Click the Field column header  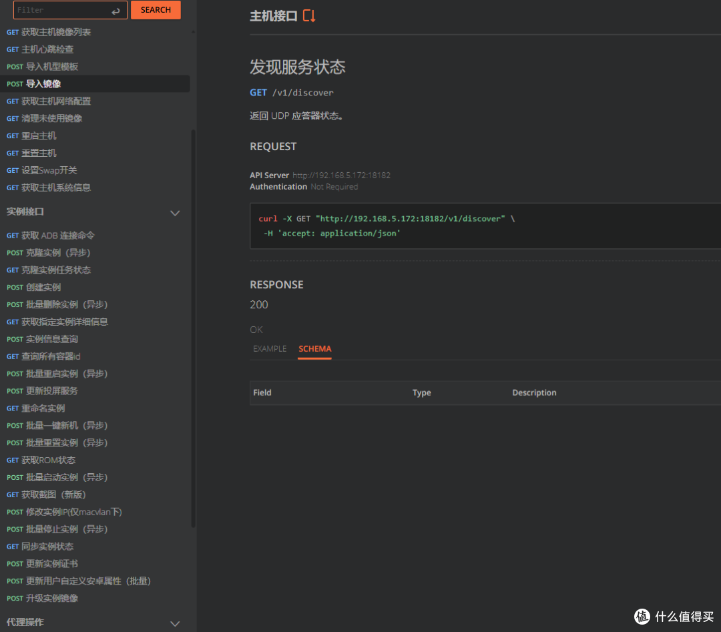262,392
